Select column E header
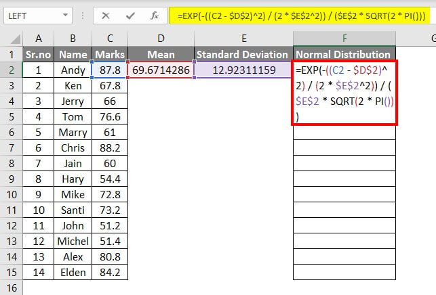This screenshot has width=436, height=295. point(244,39)
